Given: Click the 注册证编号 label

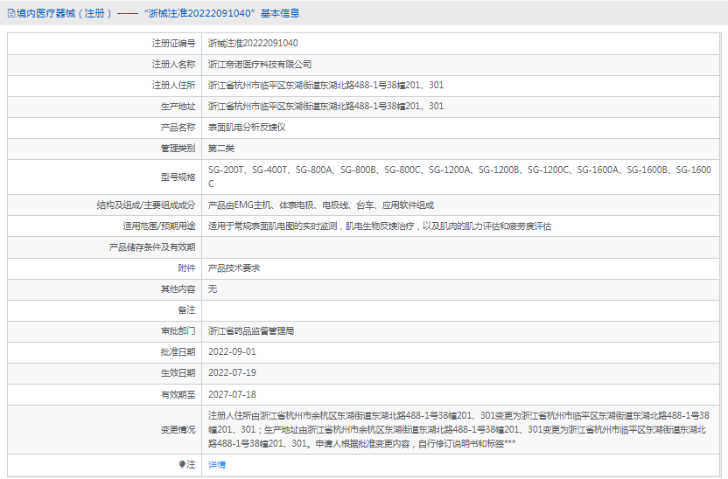Looking at the screenshot, I should point(173,43).
